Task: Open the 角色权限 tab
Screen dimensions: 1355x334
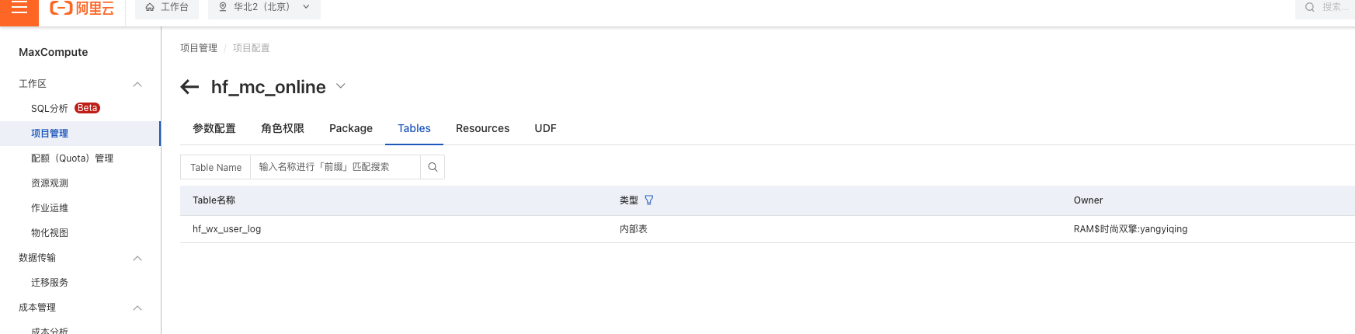Action: coord(283,128)
